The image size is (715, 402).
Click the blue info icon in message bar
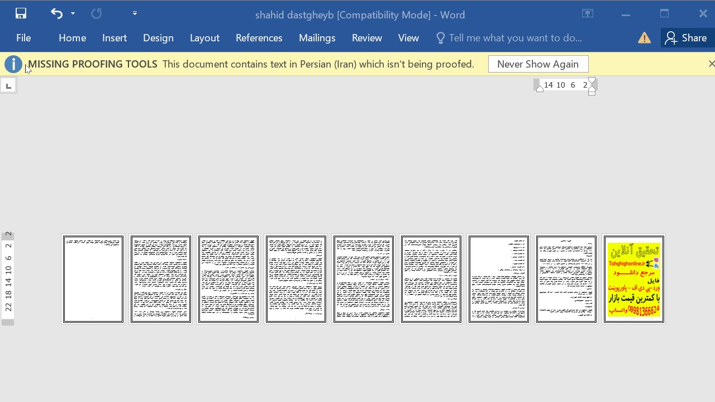click(x=13, y=64)
